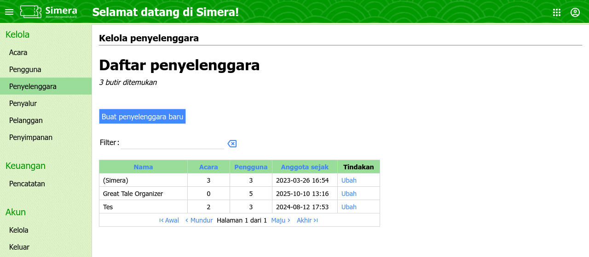Image resolution: width=589 pixels, height=257 pixels.
Task: Click Keluar to log out
Action: click(19, 247)
